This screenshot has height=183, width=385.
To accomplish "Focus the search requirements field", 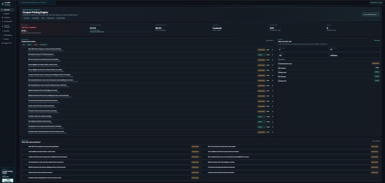I will [37, 3].
